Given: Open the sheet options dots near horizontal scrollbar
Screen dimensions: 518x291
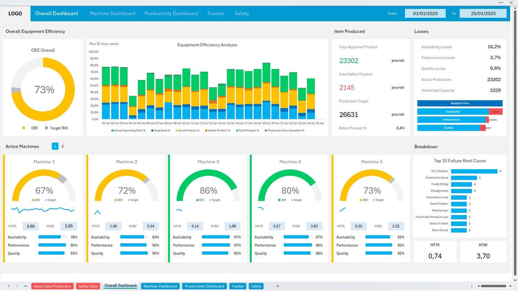Looking at the screenshot, I should pos(472,286).
